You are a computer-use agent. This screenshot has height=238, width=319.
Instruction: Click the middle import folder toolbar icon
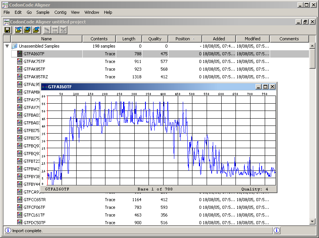pyautogui.click(x=27, y=30)
